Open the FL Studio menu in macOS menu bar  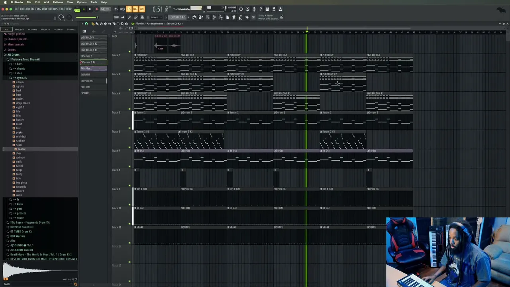17,2
